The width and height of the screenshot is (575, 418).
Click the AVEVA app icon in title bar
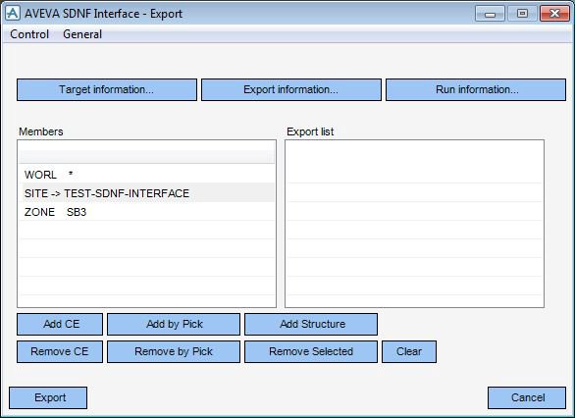tap(13, 14)
